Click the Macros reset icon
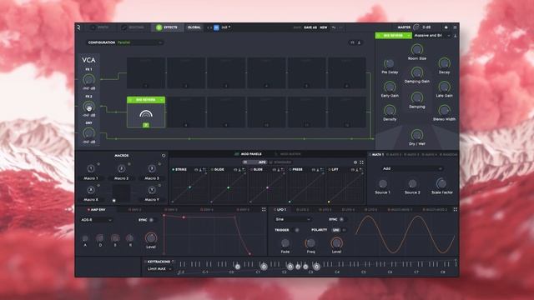This screenshot has height=300, width=534. 164,156
